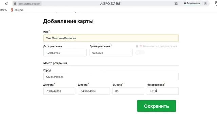Click the Яндекс bookmark label

click(x=19, y=10)
